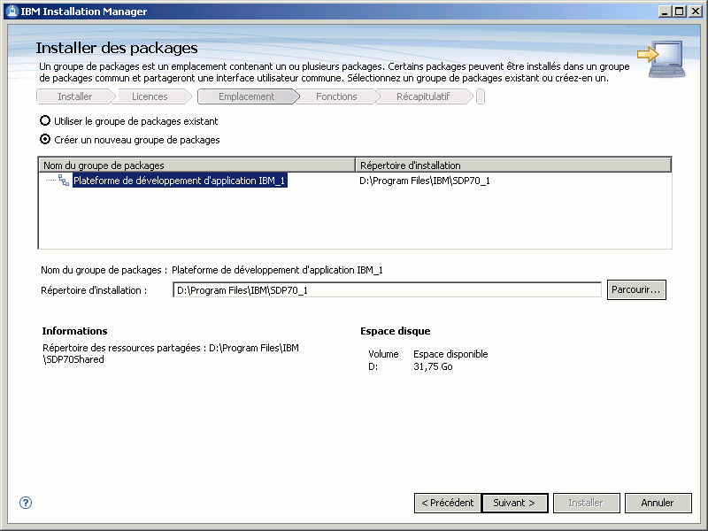Click the 'D:' volume entry

pos(373,366)
